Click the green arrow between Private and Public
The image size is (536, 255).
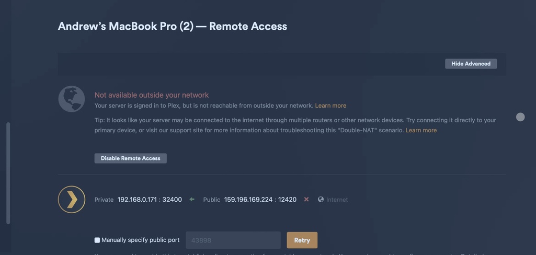192,200
